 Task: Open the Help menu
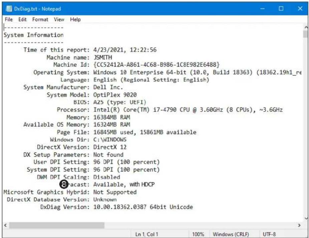point(75,19)
